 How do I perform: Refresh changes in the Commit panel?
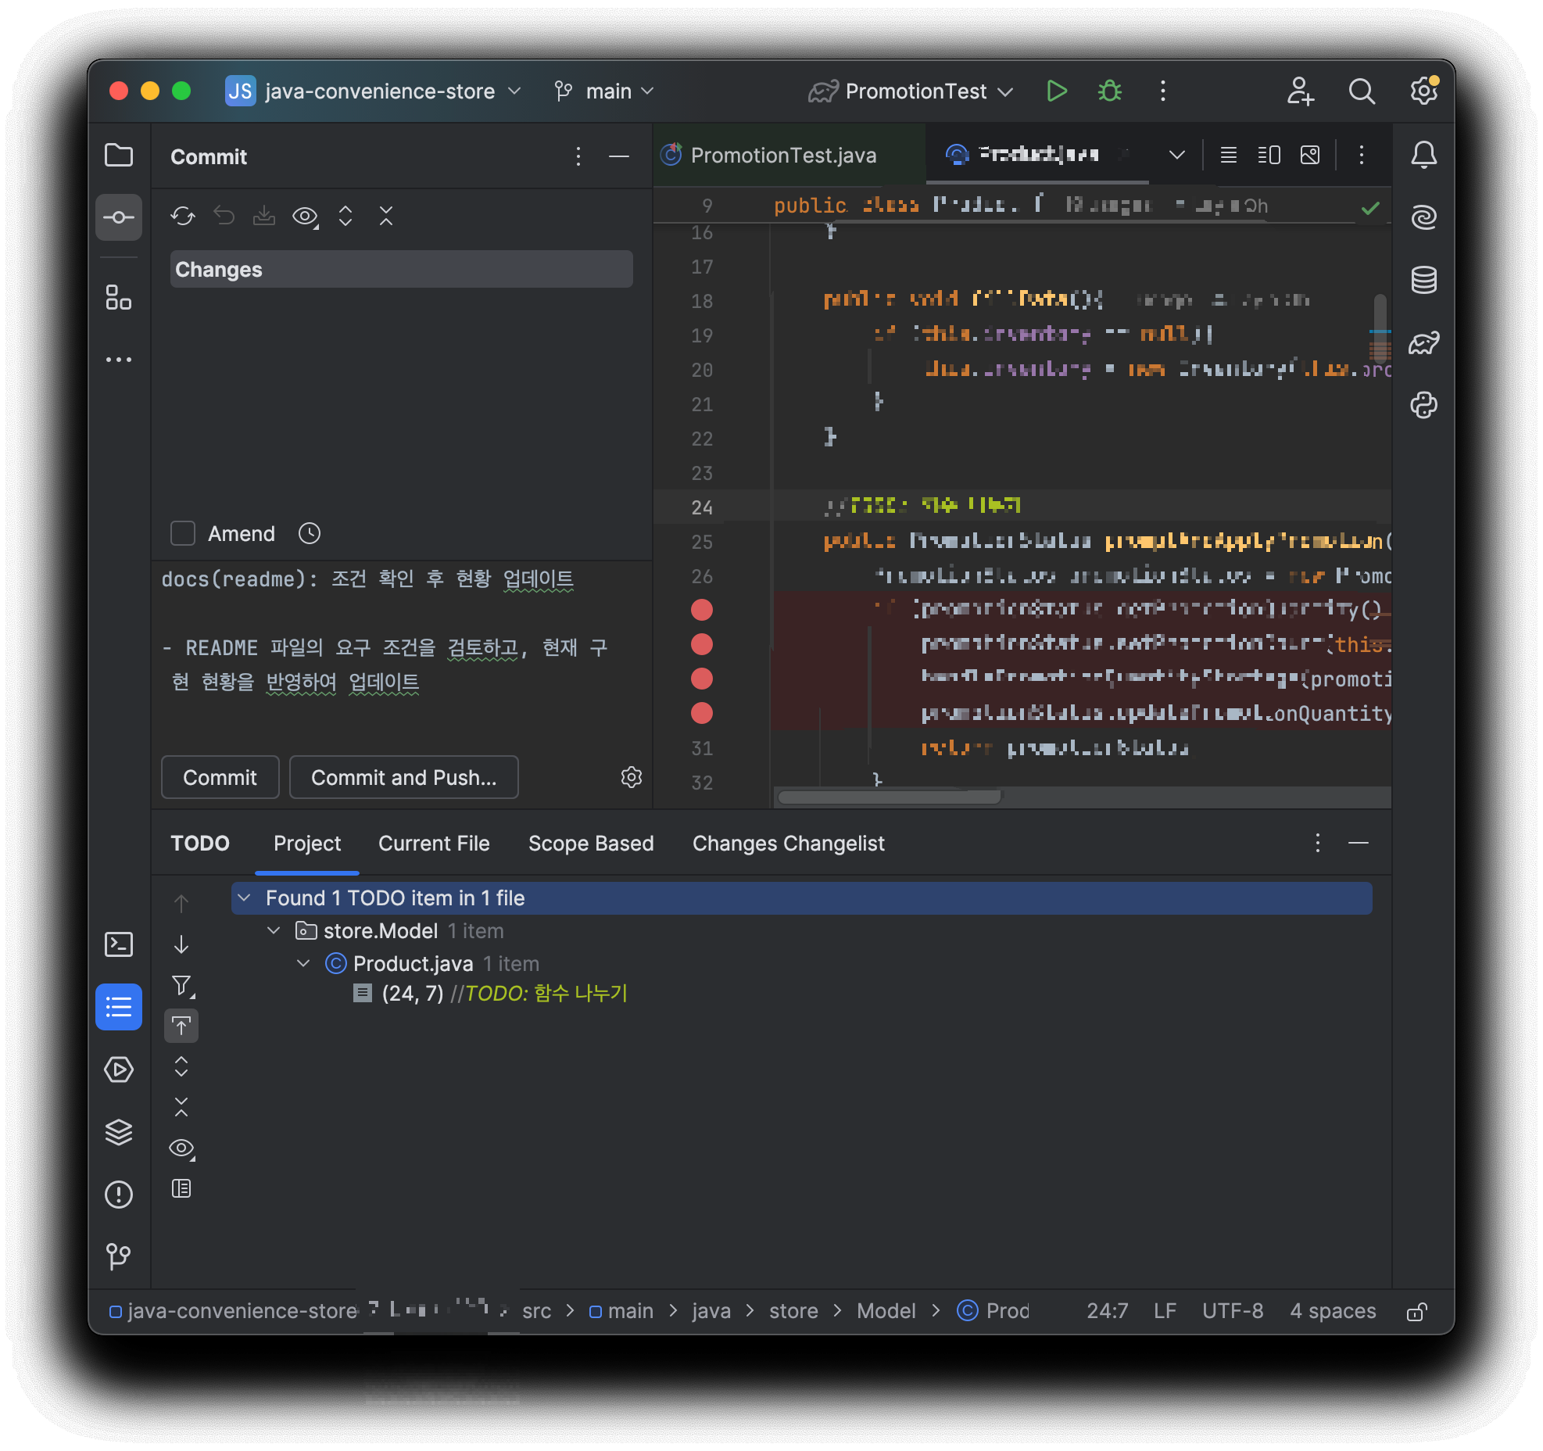(x=182, y=216)
